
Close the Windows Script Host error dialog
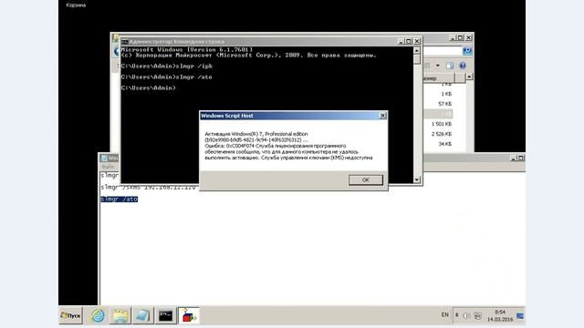(x=382, y=116)
